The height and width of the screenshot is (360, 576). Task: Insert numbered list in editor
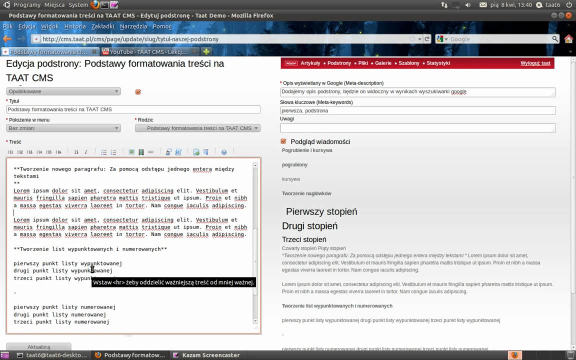click(x=113, y=152)
